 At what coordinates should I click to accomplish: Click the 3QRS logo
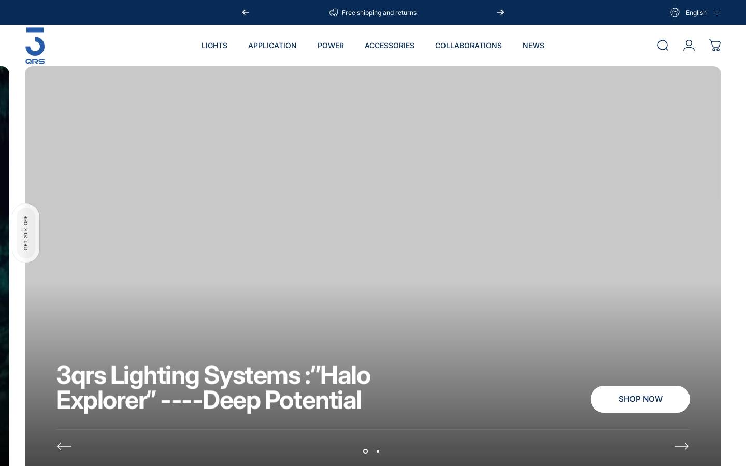tap(35, 46)
